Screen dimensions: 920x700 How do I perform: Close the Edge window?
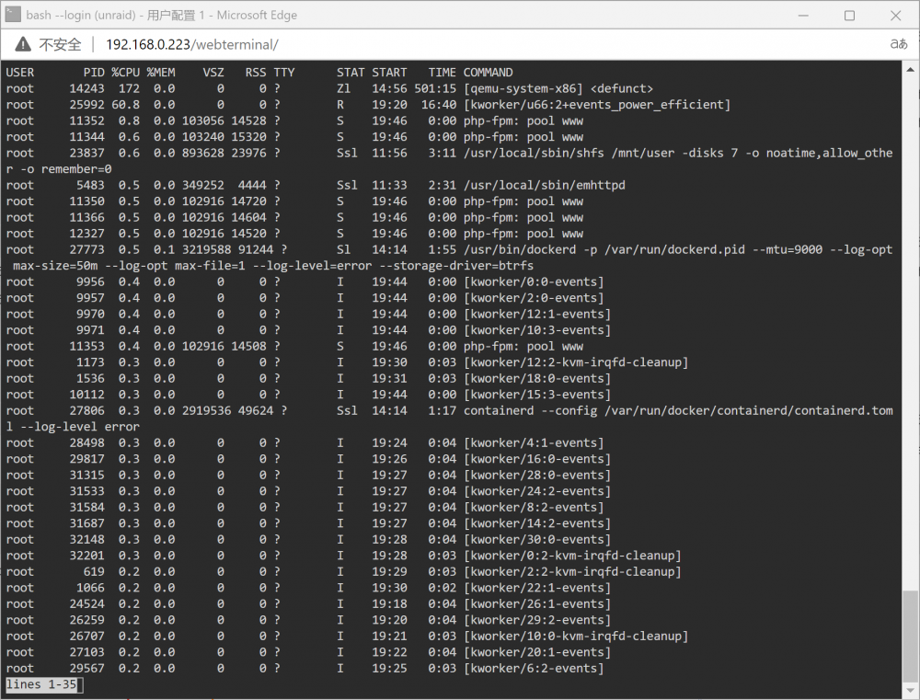point(895,16)
